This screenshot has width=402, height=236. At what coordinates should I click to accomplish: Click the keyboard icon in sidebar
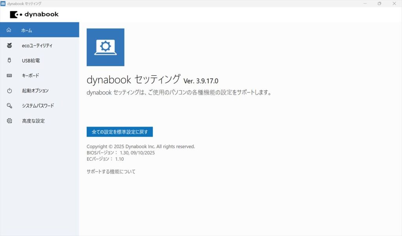click(x=9, y=76)
